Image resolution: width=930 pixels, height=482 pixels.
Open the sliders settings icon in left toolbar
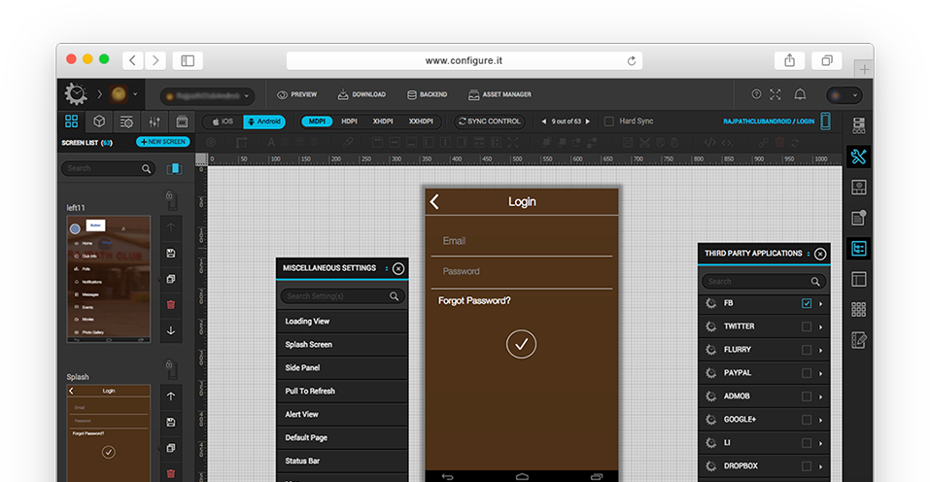pos(155,121)
